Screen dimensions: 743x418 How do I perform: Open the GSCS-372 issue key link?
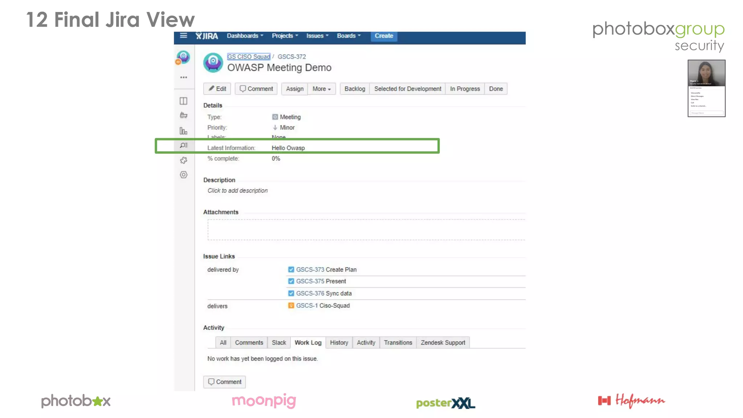pos(292,57)
